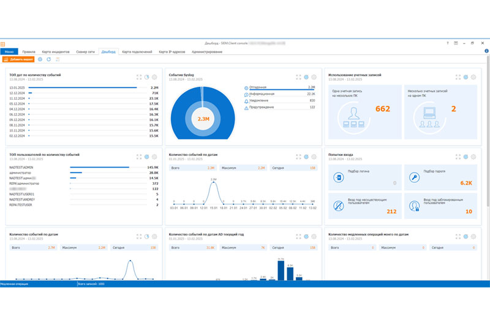The width and height of the screenshot is (490, 326).
Task: Open settings gear of AD текущий год widget
Action: tap(314, 237)
